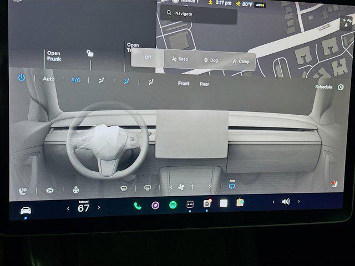
Task: Open the purple circular camera app
Action: click(x=155, y=206)
